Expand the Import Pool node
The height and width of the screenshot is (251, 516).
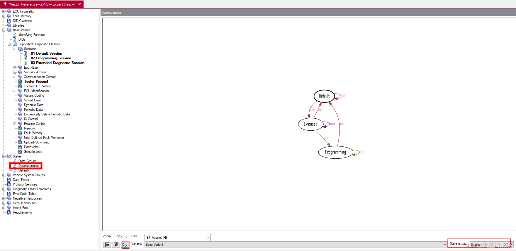[x=4, y=208]
